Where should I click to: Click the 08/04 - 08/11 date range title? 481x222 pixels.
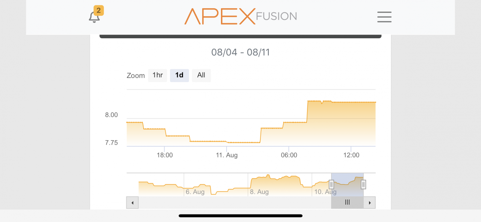(x=240, y=52)
